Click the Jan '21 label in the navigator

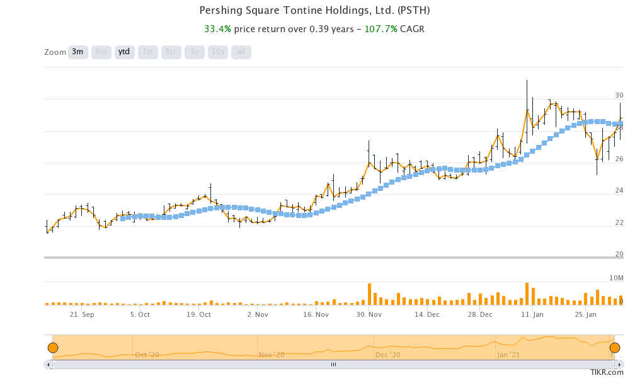tap(508, 355)
